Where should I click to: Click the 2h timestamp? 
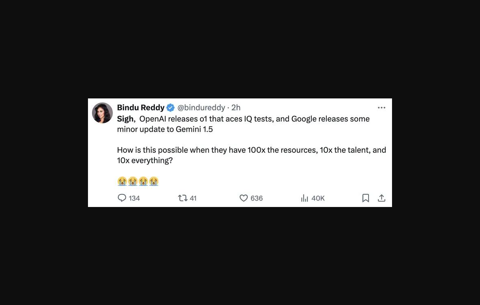[236, 107]
